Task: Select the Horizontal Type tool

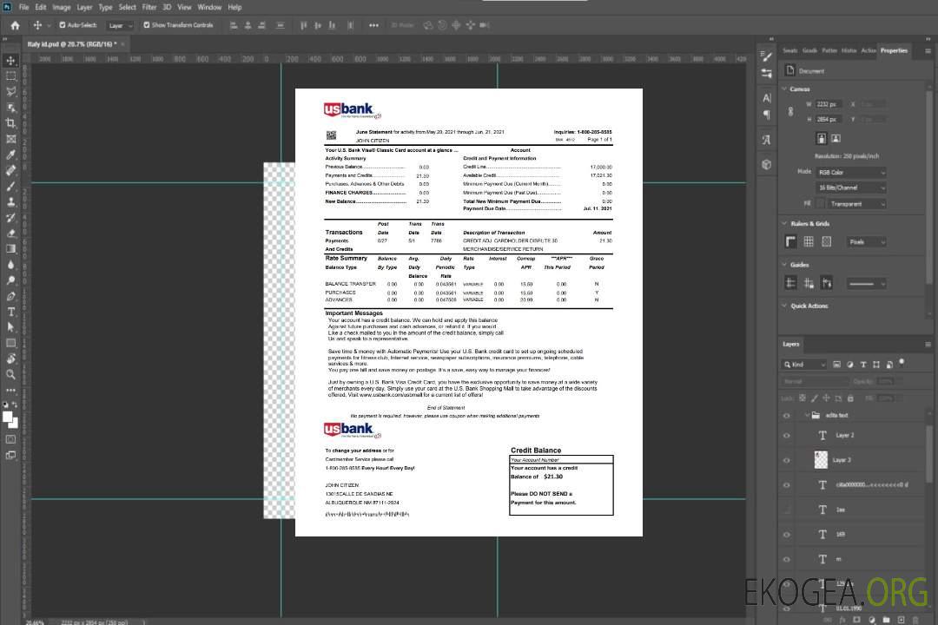Action: [x=10, y=312]
